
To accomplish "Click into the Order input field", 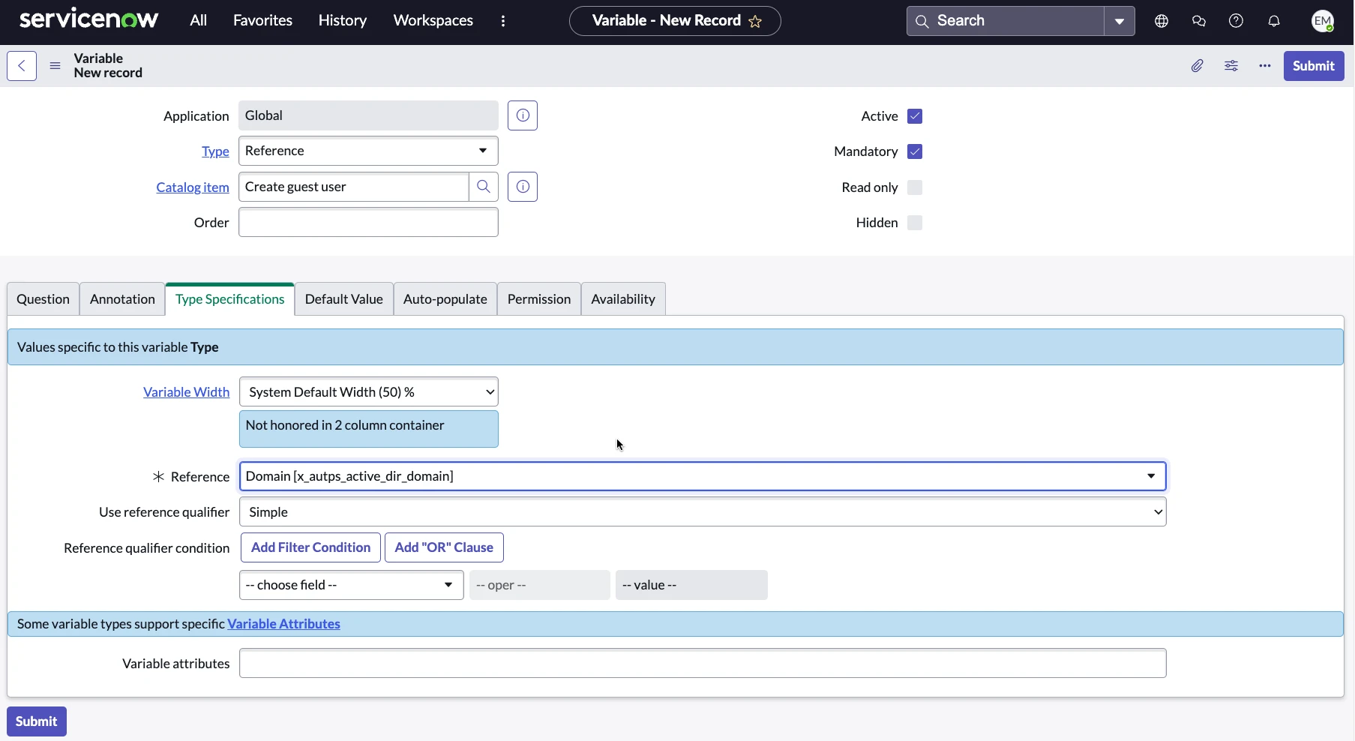I will tap(368, 223).
